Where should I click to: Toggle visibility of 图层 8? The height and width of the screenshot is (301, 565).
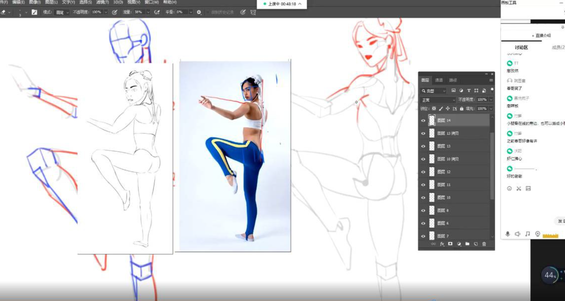coord(423,210)
